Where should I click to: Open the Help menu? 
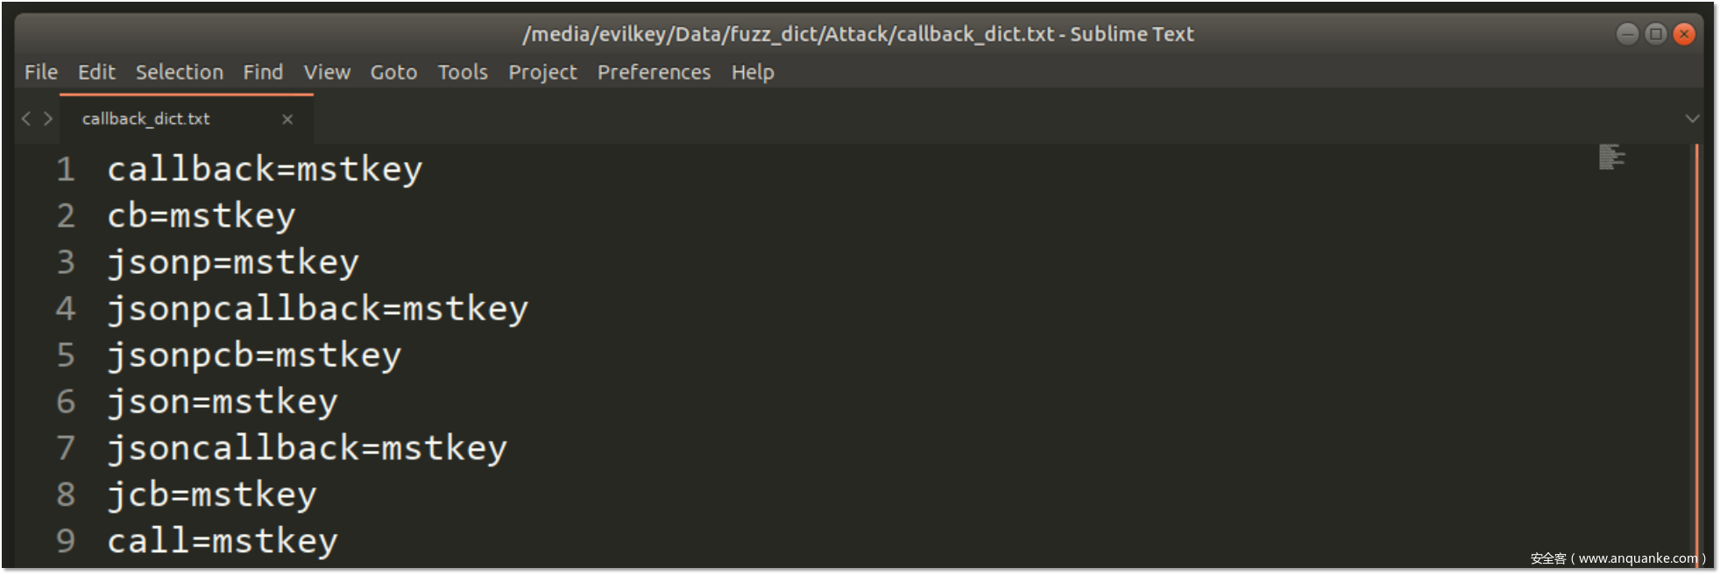coord(753,73)
